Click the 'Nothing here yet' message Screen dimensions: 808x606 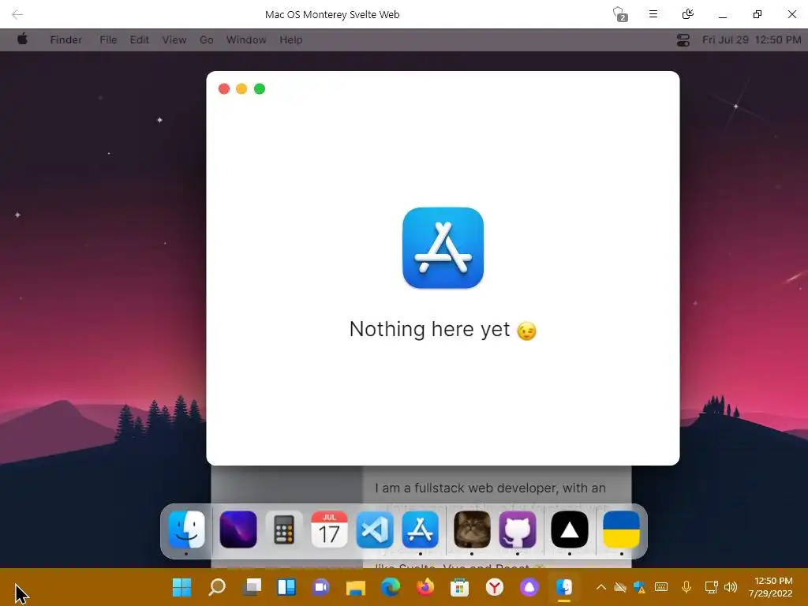point(443,329)
